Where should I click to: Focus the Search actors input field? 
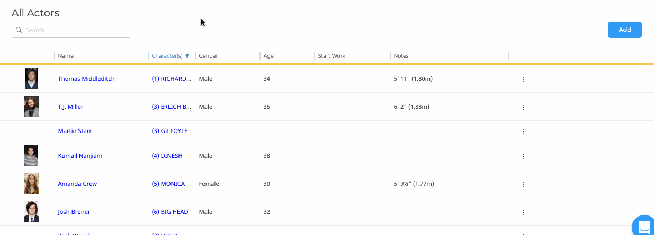tap(71, 30)
